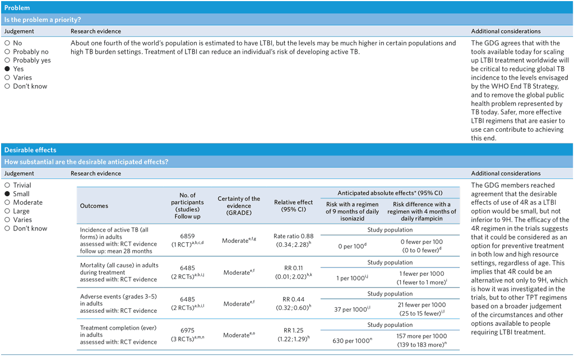Click the "Is the problem a priority?" subheader

287,19
